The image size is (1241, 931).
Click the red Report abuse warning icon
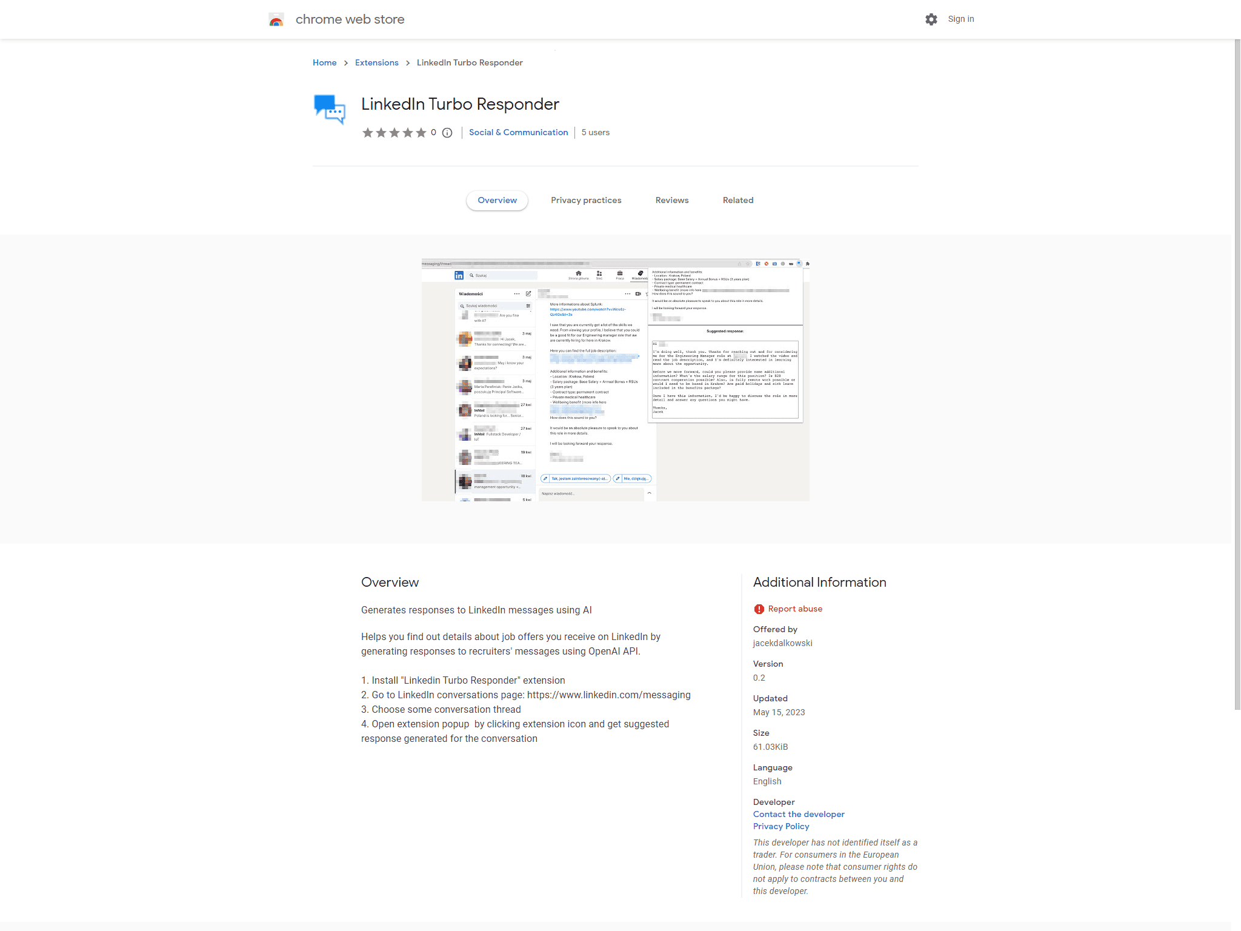[759, 609]
